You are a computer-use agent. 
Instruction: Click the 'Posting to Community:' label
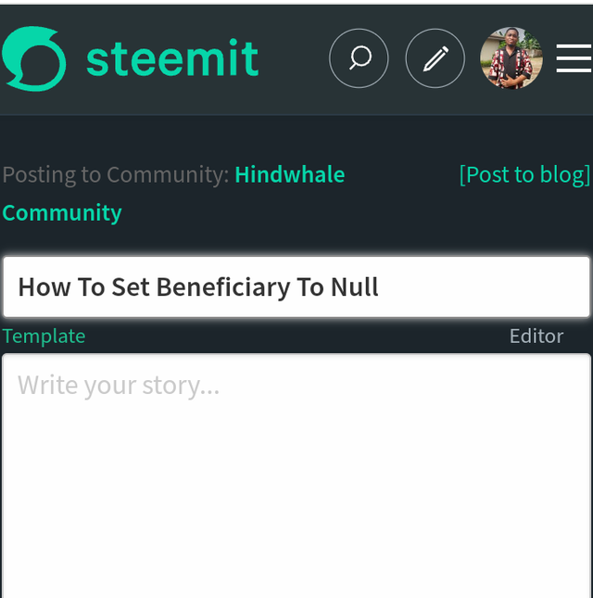(115, 174)
